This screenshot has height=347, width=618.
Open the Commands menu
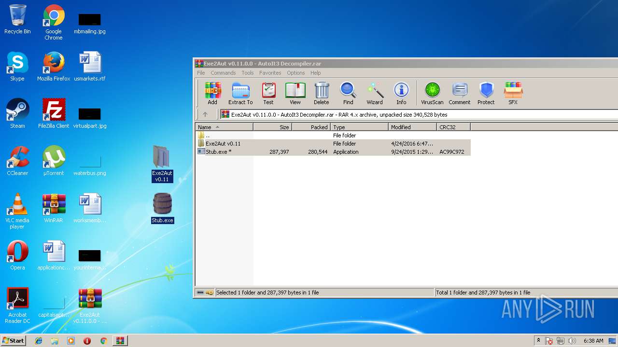[x=223, y=73]
